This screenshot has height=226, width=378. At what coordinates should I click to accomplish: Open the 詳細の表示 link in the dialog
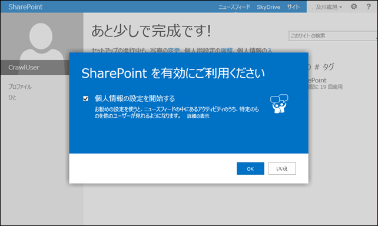[x=198, y=116]
